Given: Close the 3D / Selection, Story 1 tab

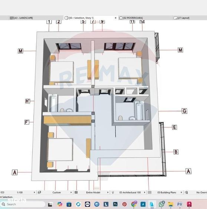Looking at the screenshot, I should pos(115,18).
